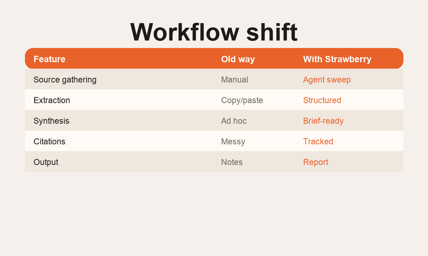The height and width of the screenshot is (256, 428).
Task: Click the With Strawberry column header
Action: point(337,59)
